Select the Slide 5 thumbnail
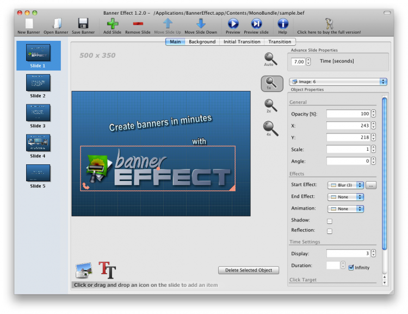 click(38, 173)
